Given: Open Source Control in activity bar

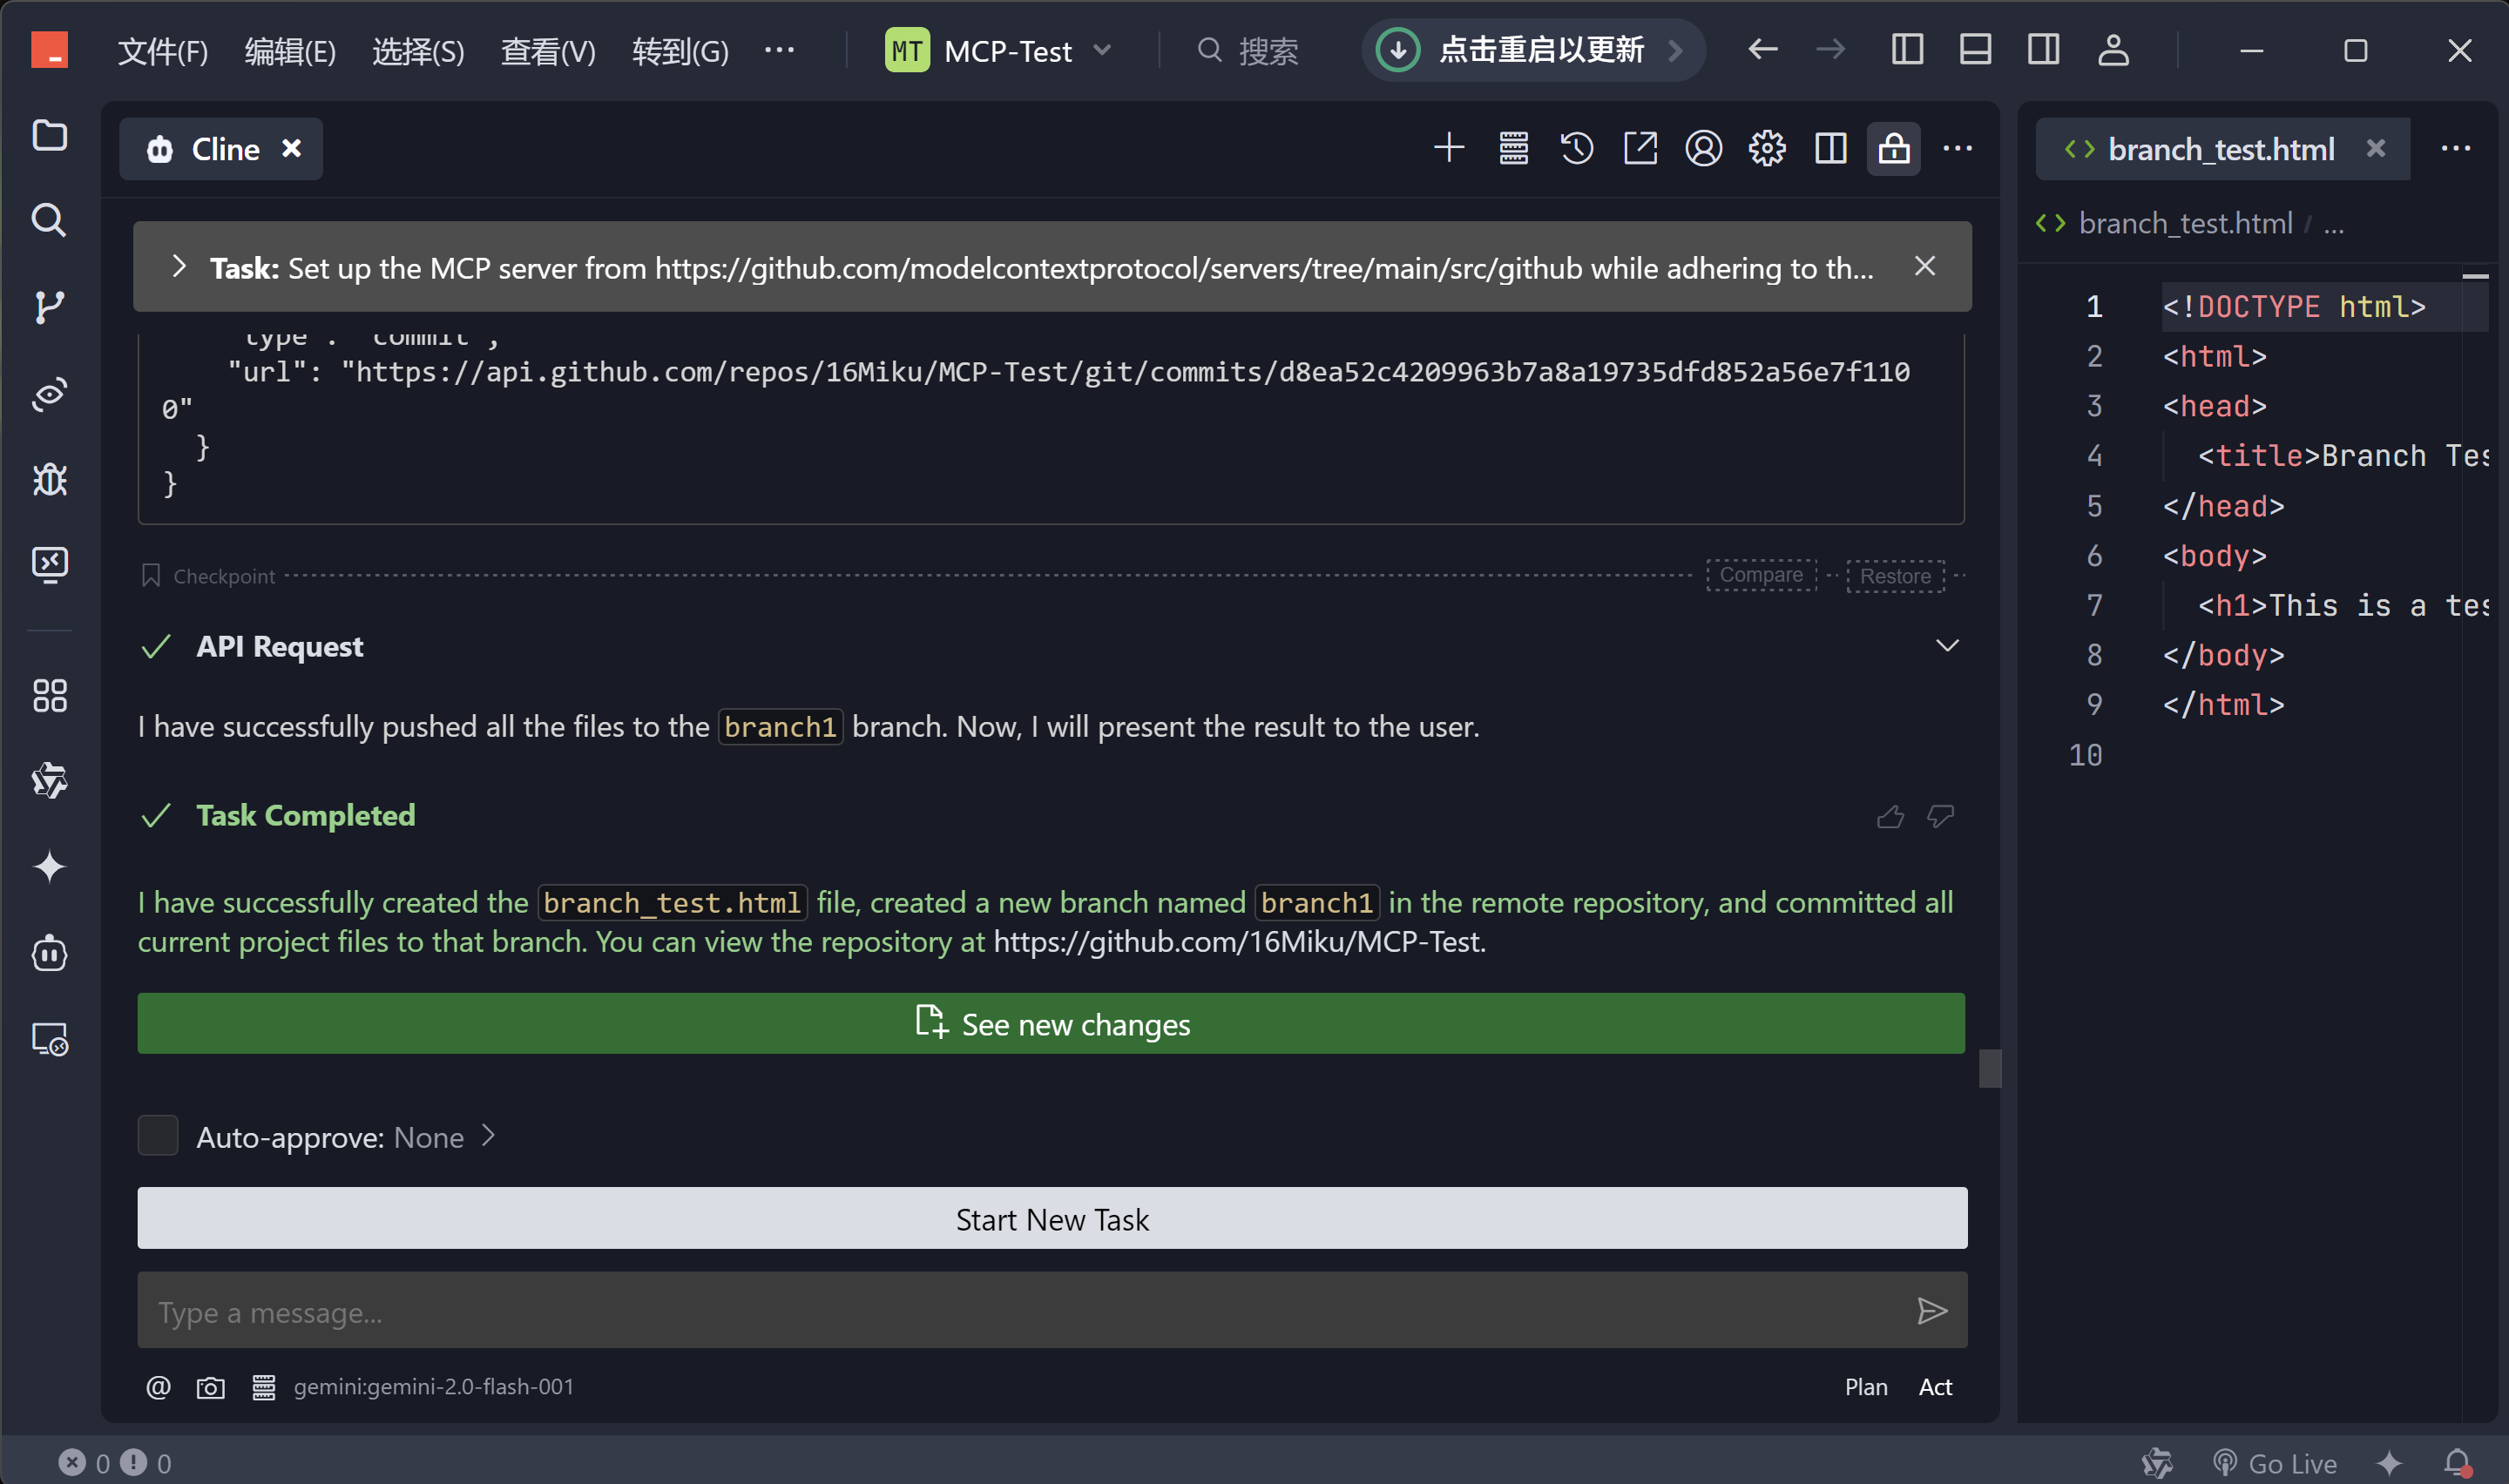Looking at the screenshot, I should tap(49, 307).
